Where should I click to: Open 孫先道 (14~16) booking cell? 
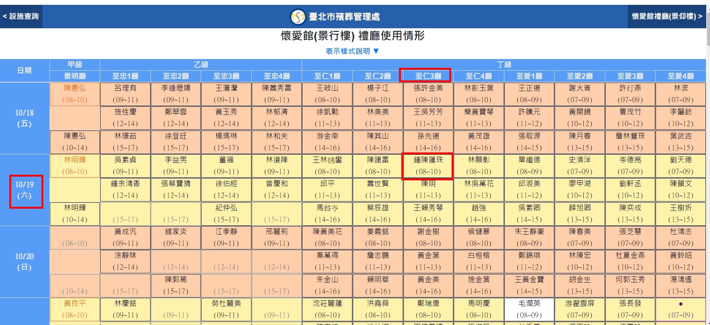tap(428, 142)
